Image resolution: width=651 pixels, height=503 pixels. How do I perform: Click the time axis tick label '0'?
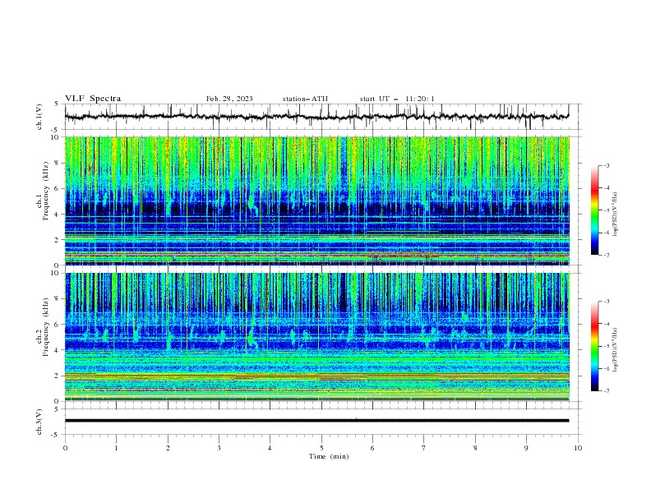pyautogui.click(x=65, y=448)
